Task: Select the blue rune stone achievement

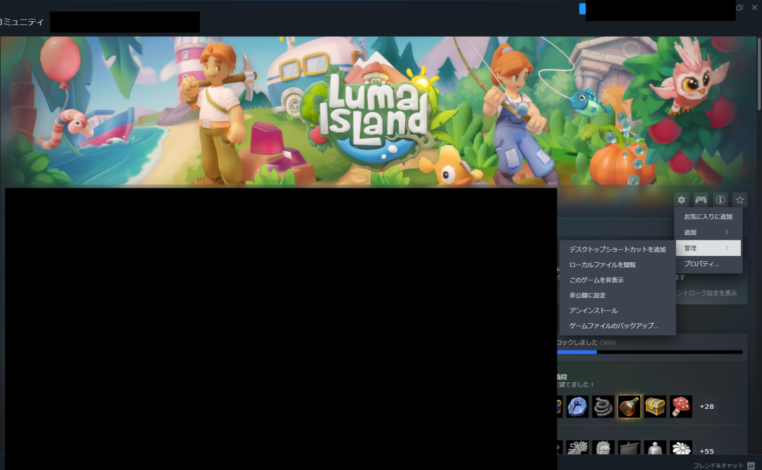Action: 577,407
